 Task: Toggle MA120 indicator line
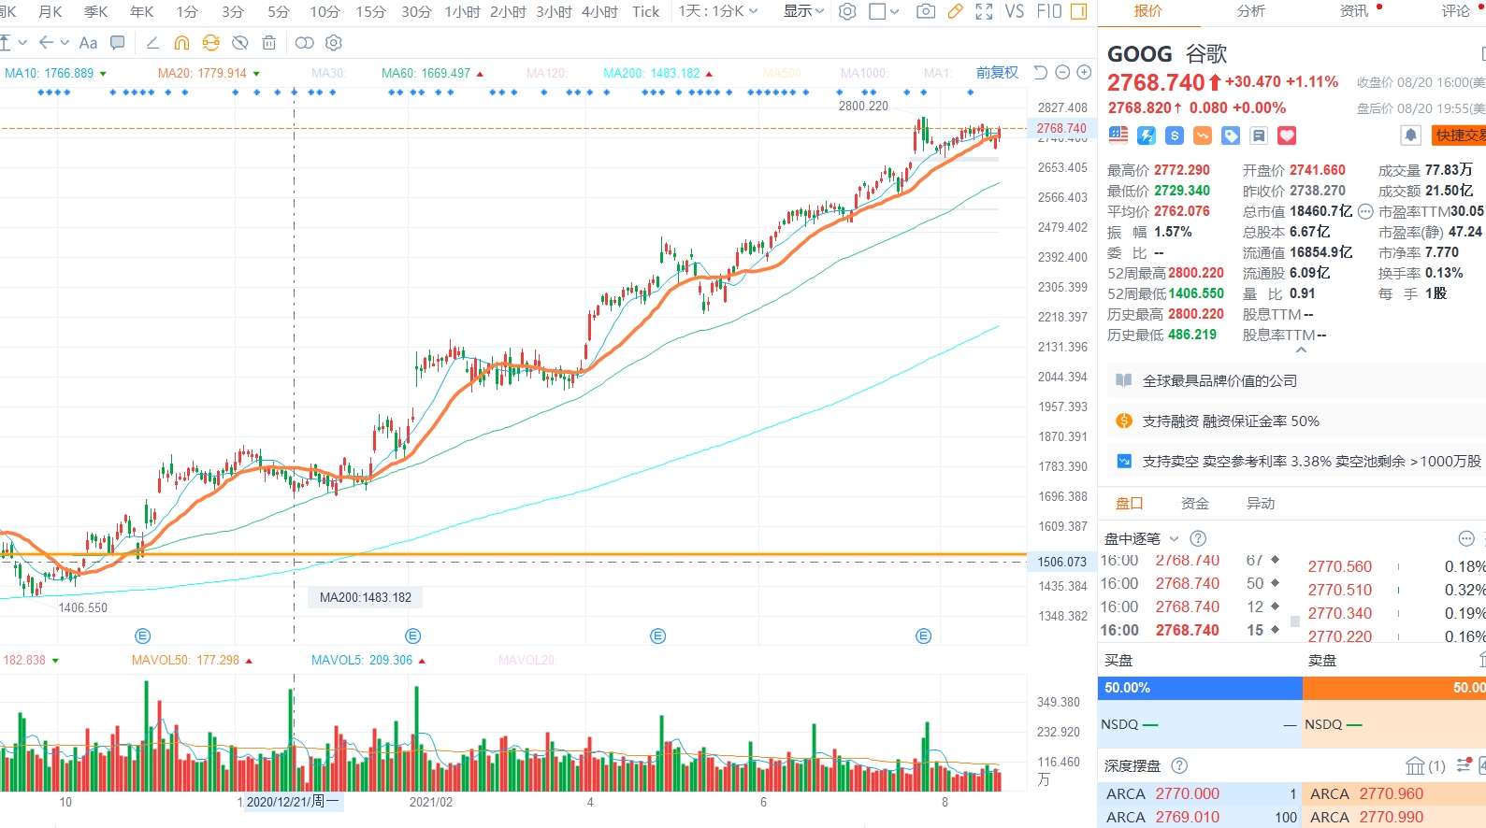point(547,73)
